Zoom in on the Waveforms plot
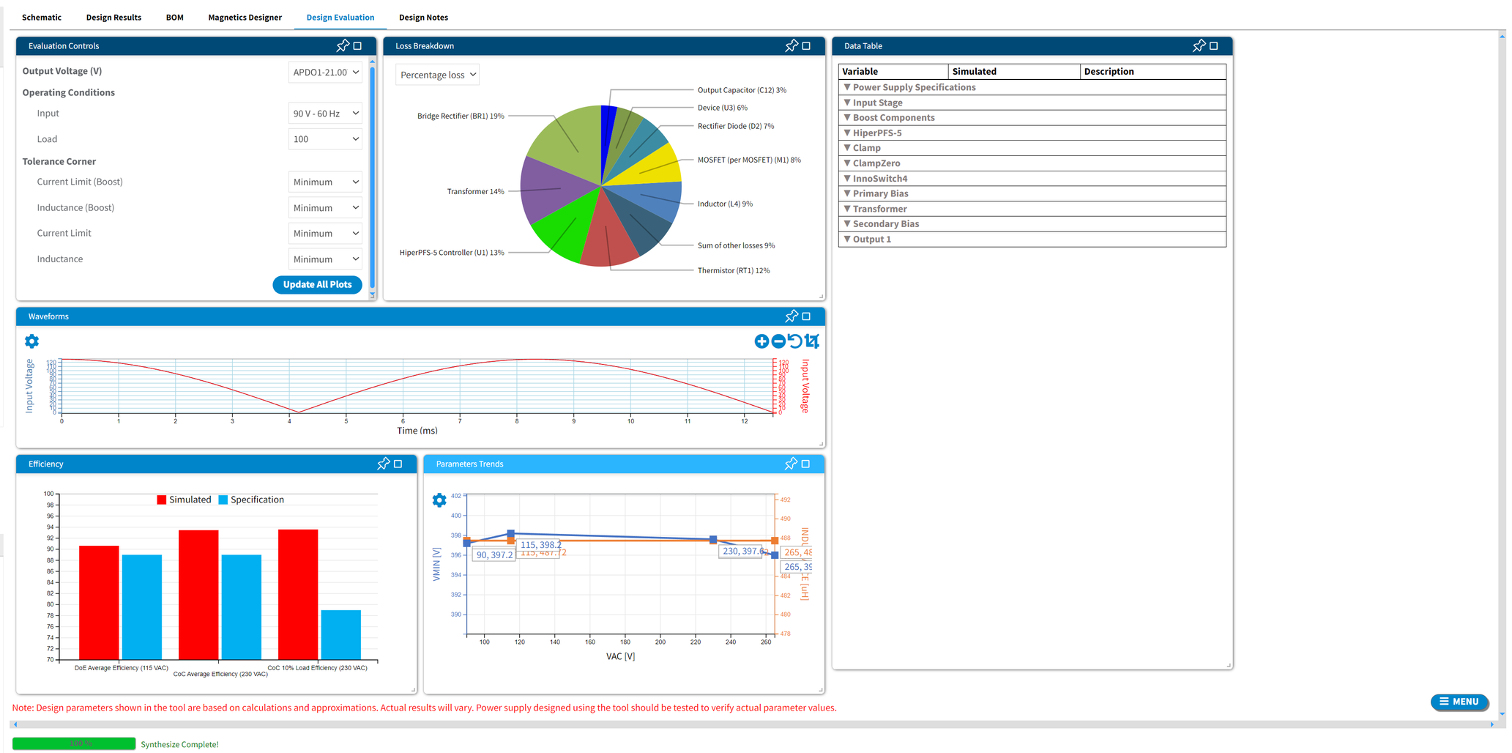This screenshot has width=1512, height=753. pyautogui.click(x=761, y=341)
